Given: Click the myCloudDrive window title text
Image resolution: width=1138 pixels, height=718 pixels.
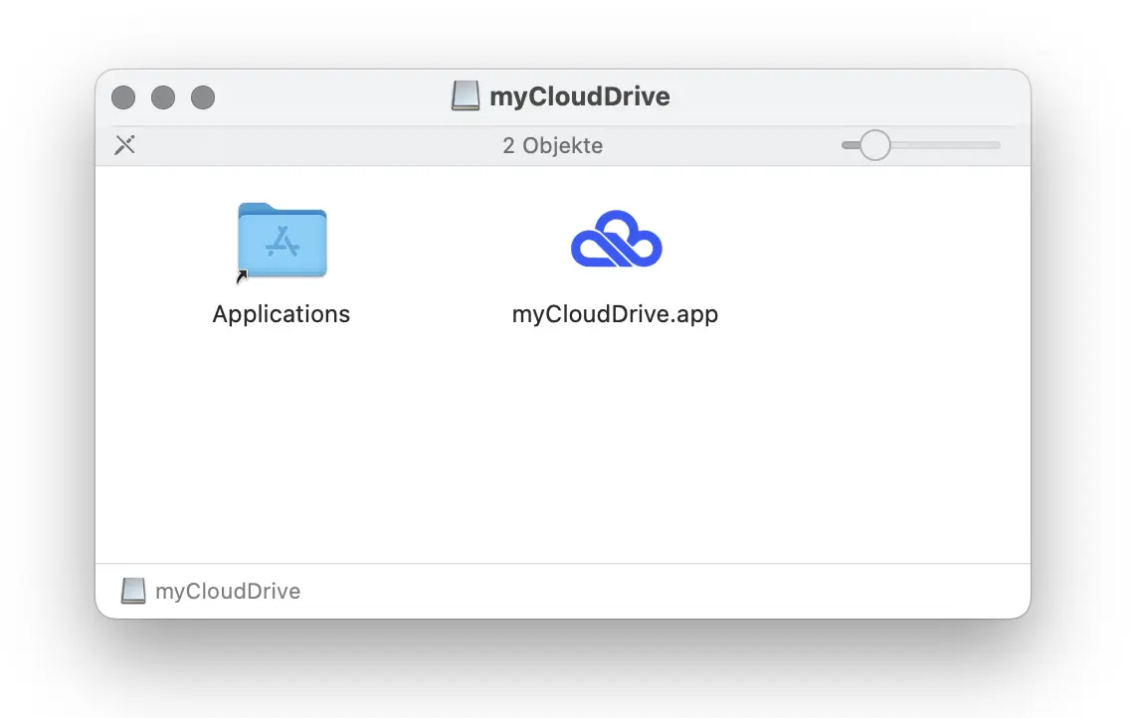Looking at the screenshot, I should tap(580, 96).
